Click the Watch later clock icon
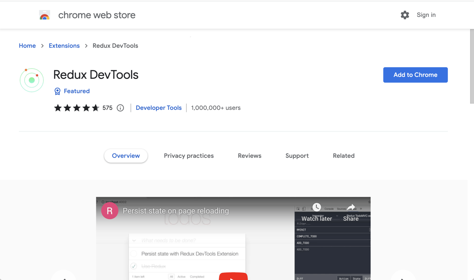This screenshot has width=474, height=280. click(317, 207)
